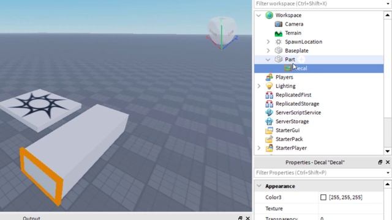Click the Part cube icon
Screen dimensions: 392x220
[x=279, y=59]
